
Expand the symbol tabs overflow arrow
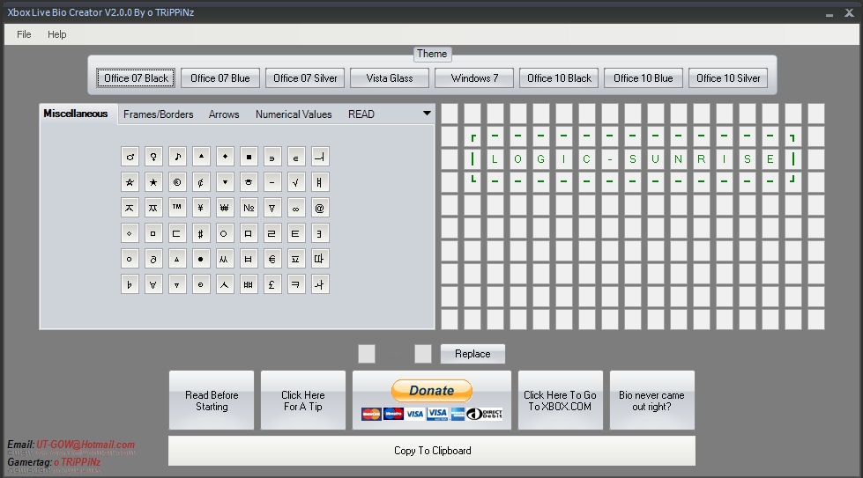(x=427, y=114)
